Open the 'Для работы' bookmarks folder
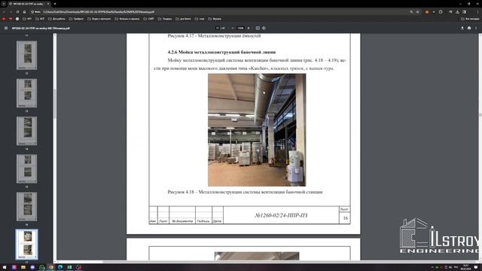Viewport: 482px width, 271px height. [x=56, y=19]
